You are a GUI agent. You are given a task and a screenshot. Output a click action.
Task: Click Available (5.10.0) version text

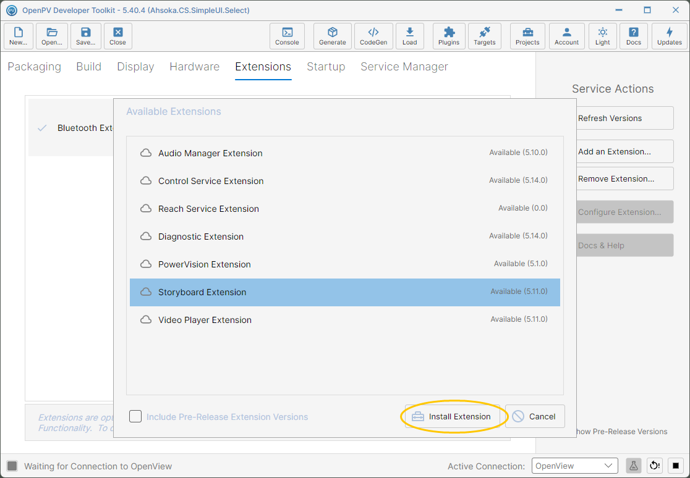coord(518,153)
